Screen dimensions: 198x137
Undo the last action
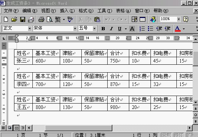108,19
